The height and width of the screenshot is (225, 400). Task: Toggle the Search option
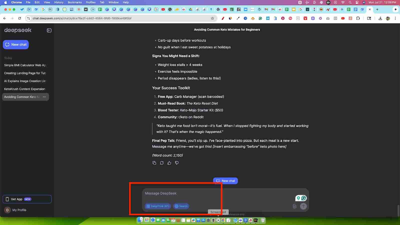(x=181, y=206)
